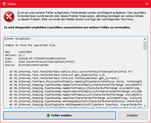Click the scrollbar up arrow in error details

click(145, 39)
